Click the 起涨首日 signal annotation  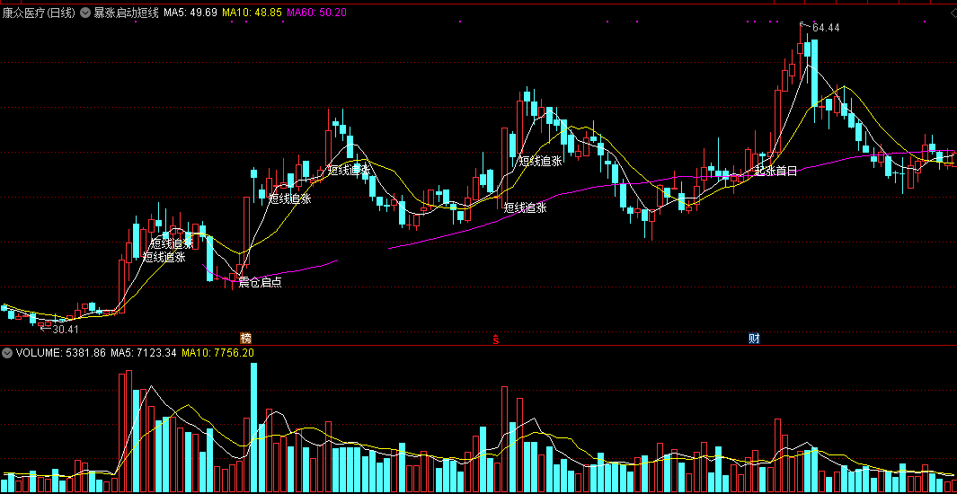tap(775, 171)
